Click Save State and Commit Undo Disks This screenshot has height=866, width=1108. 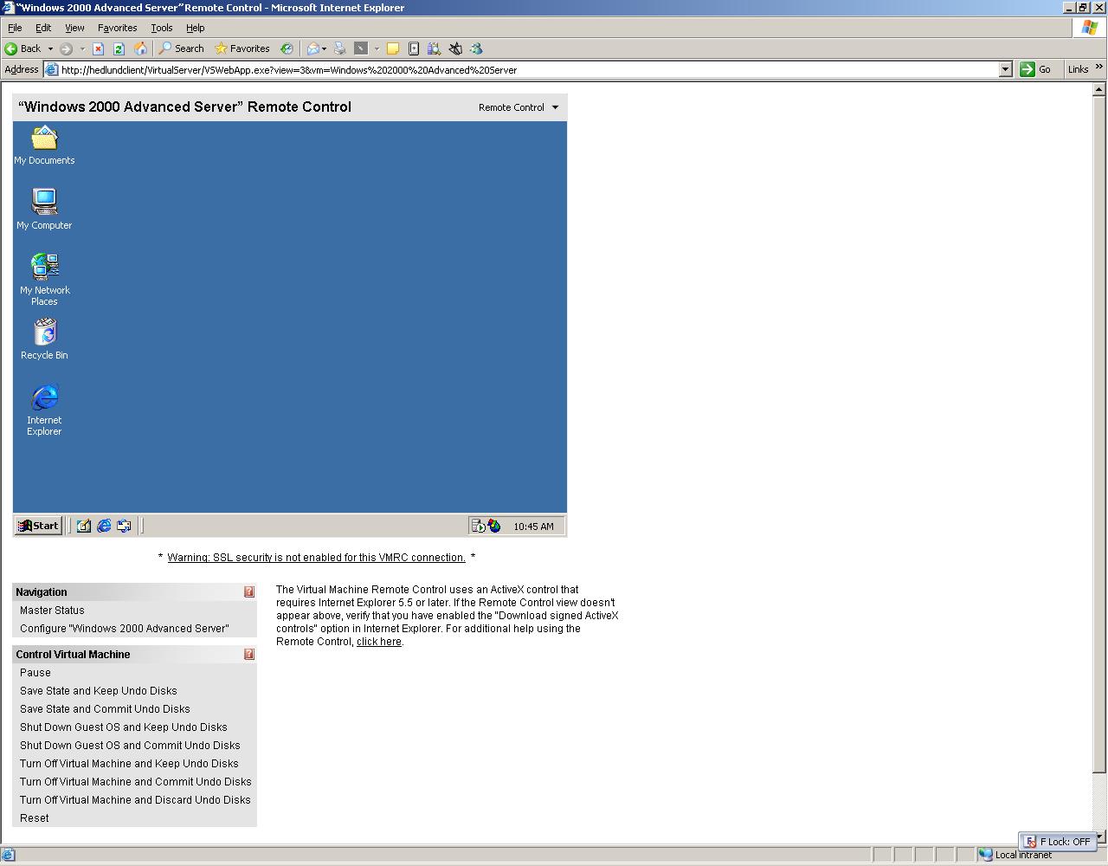click(105, 709)
